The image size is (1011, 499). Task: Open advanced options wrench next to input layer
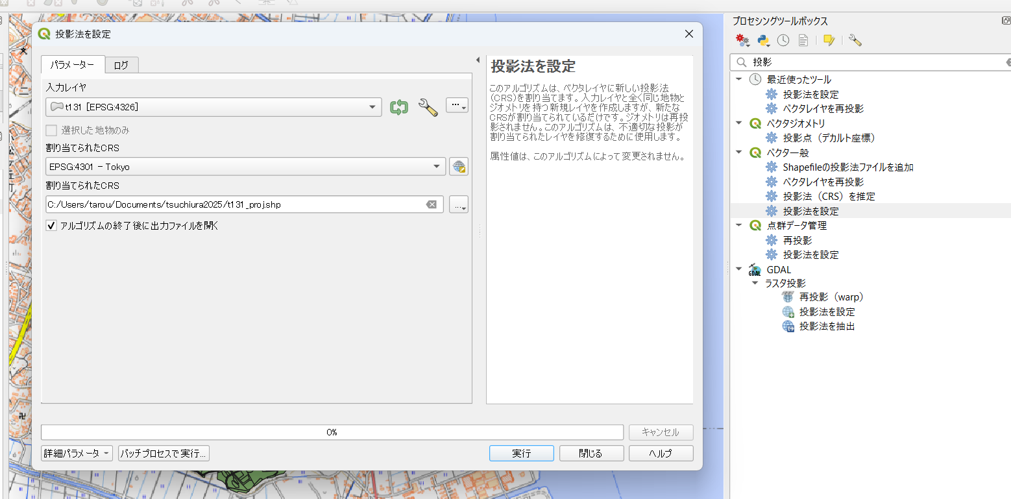[428, 107]
